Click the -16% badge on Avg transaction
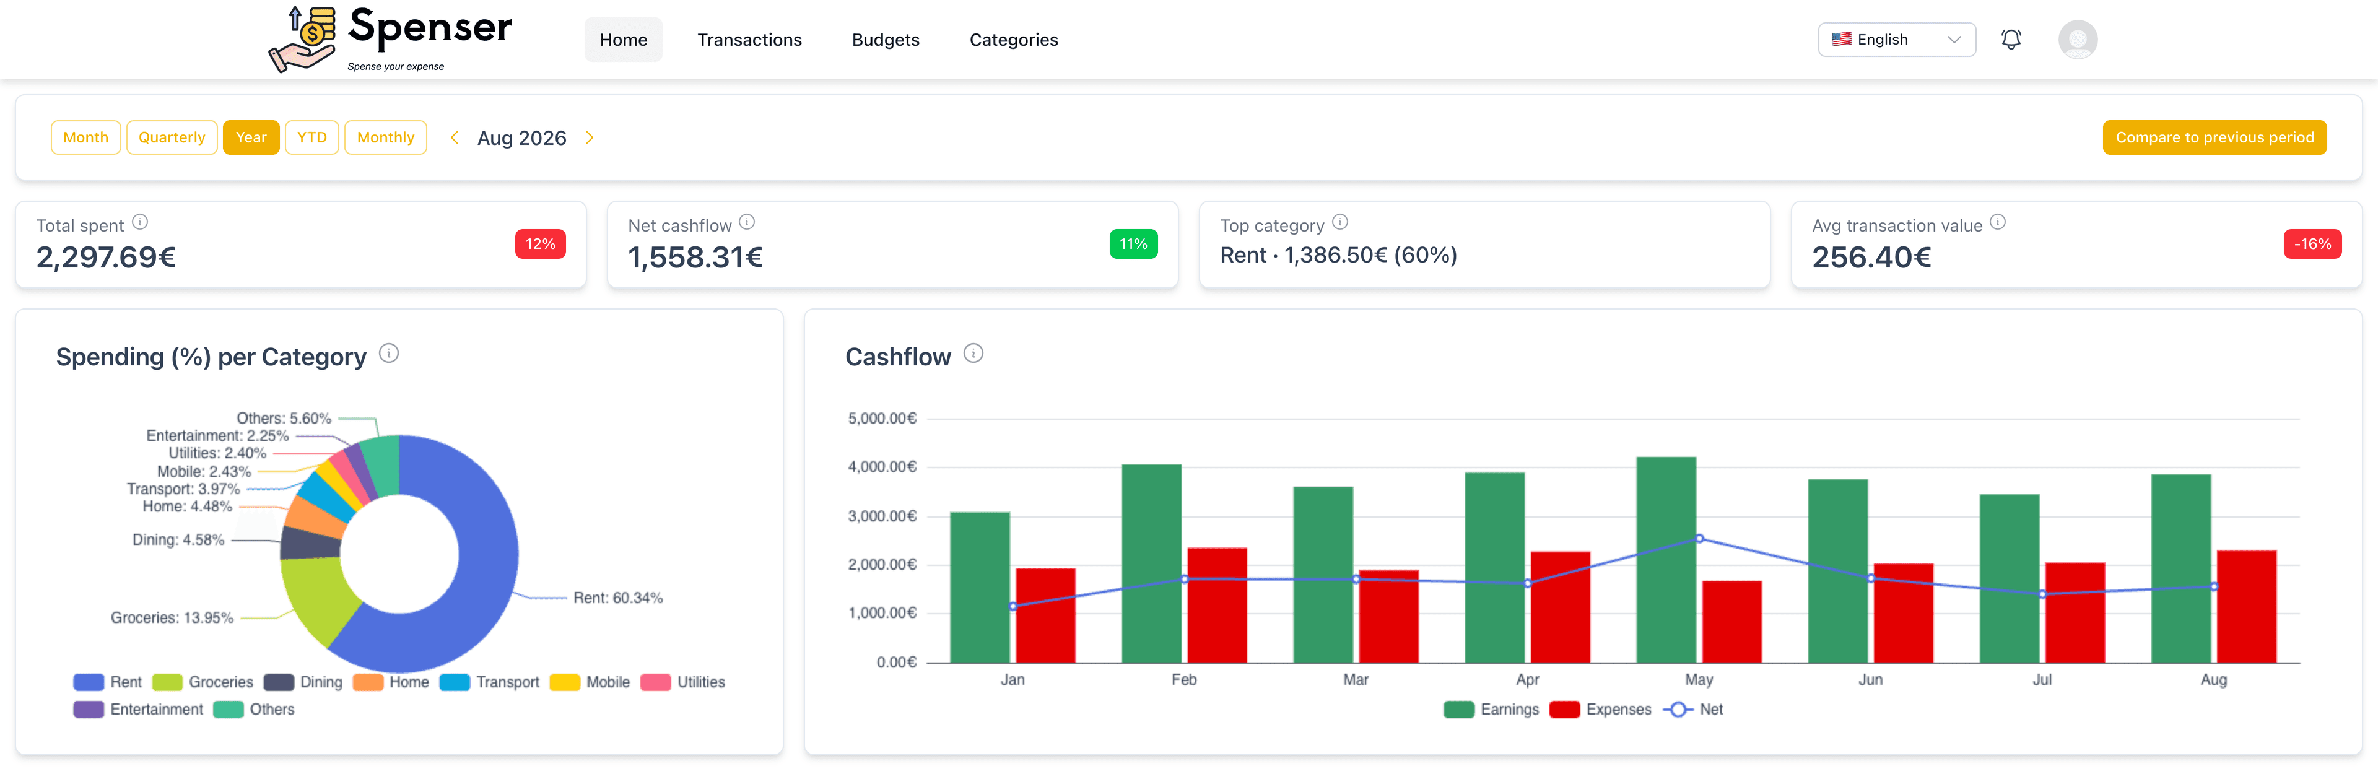 coord(2312,245)
